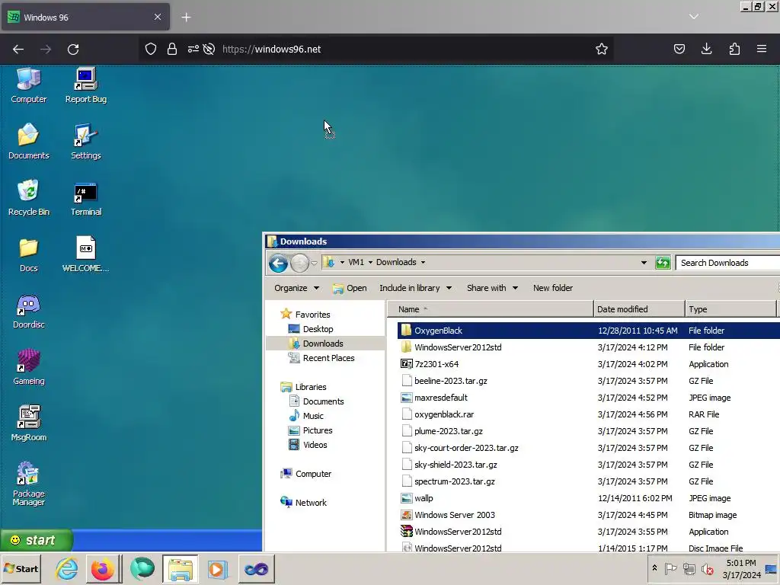The image size is (780, 585).
Task: Select Desktop under Favorites
Action: [312, 329]
